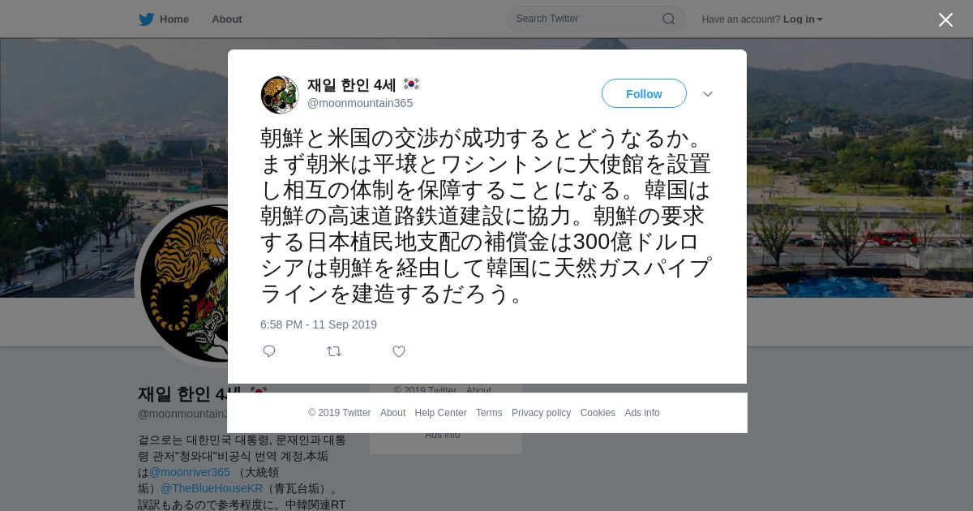
Task: Click the Twitter bird logo
Action: pos(146,19)
